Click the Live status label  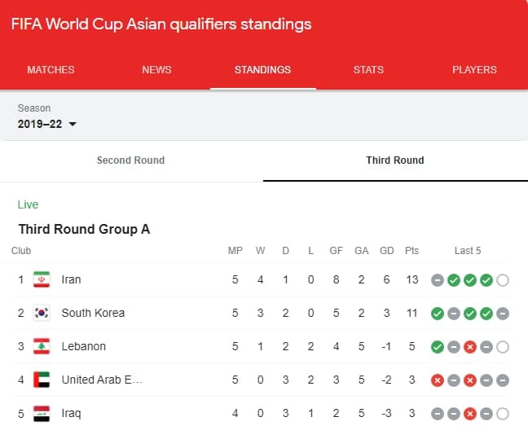(x=28, y=204)
